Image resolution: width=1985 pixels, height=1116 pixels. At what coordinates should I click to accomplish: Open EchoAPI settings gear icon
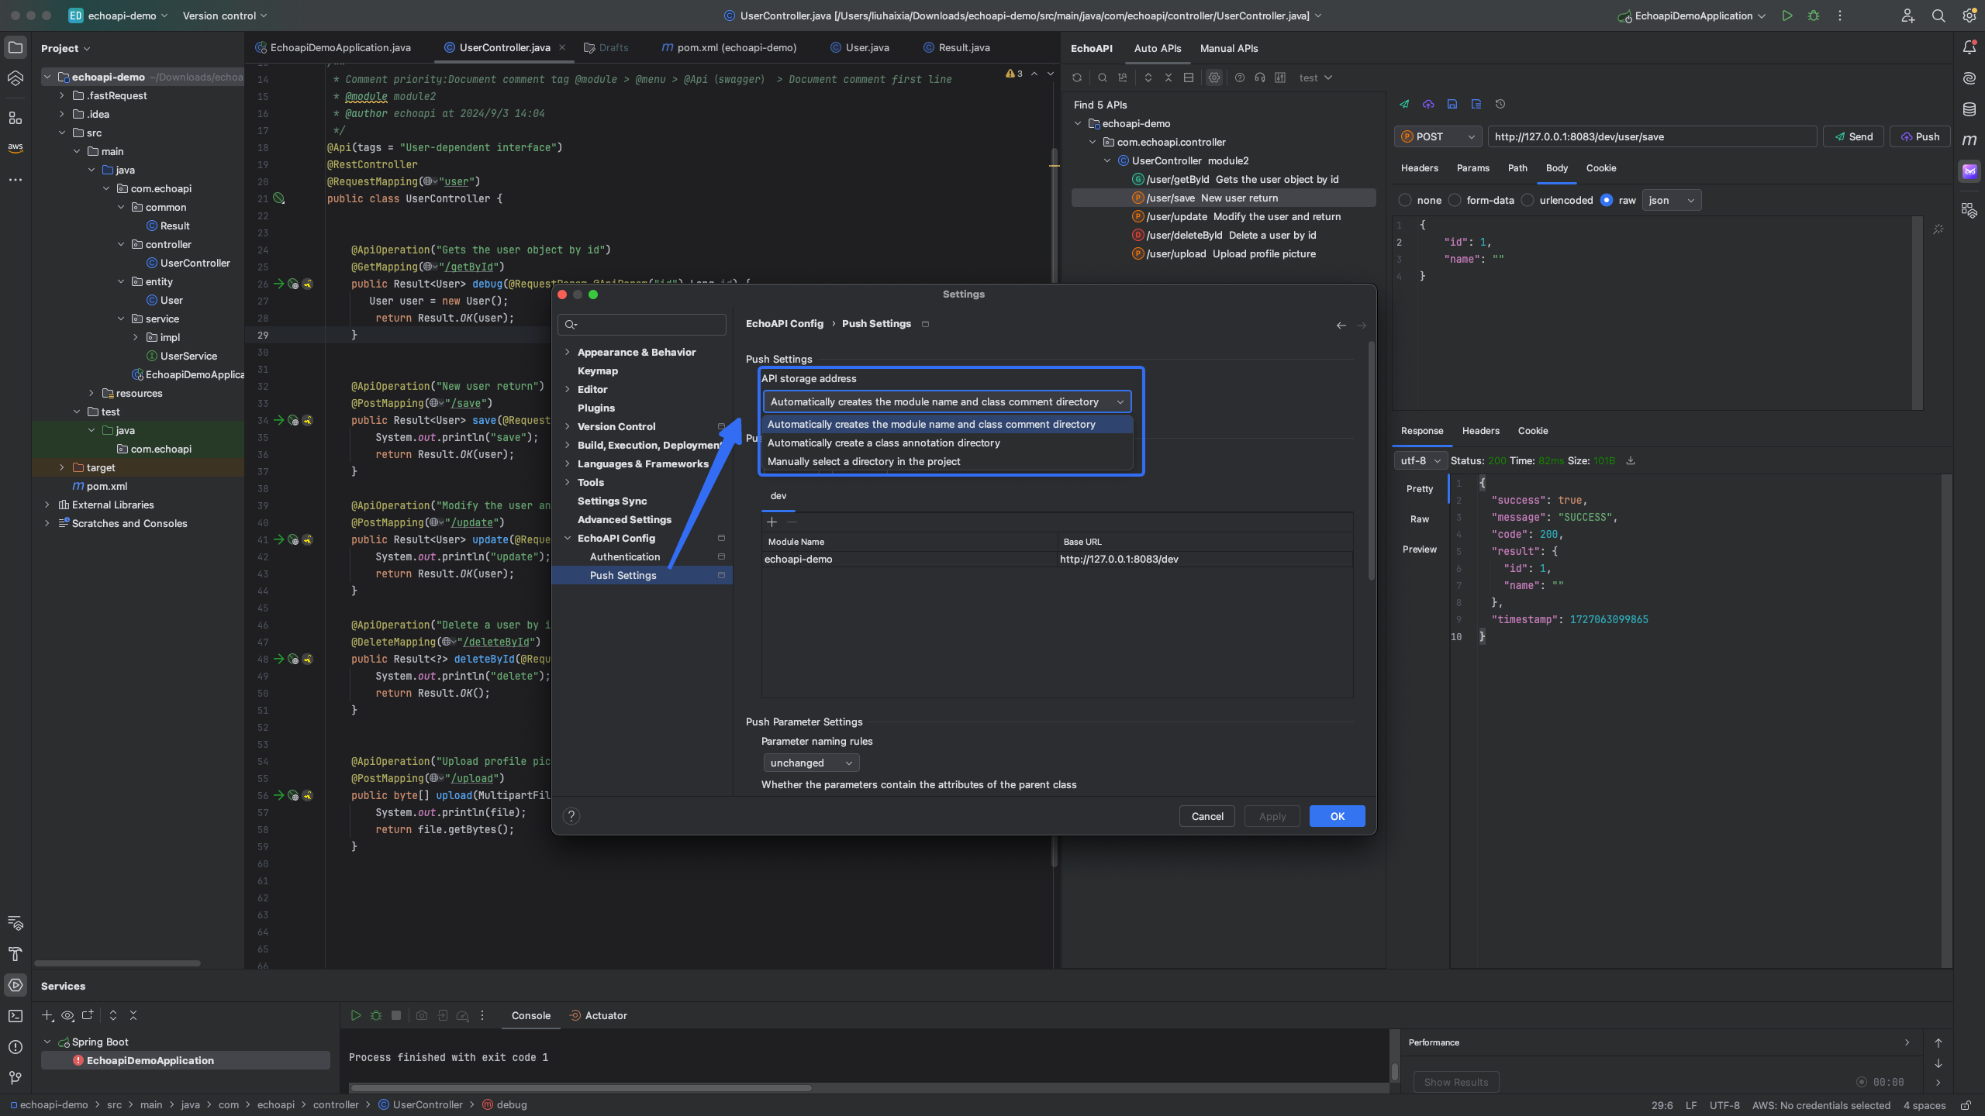coord(1214,77)
